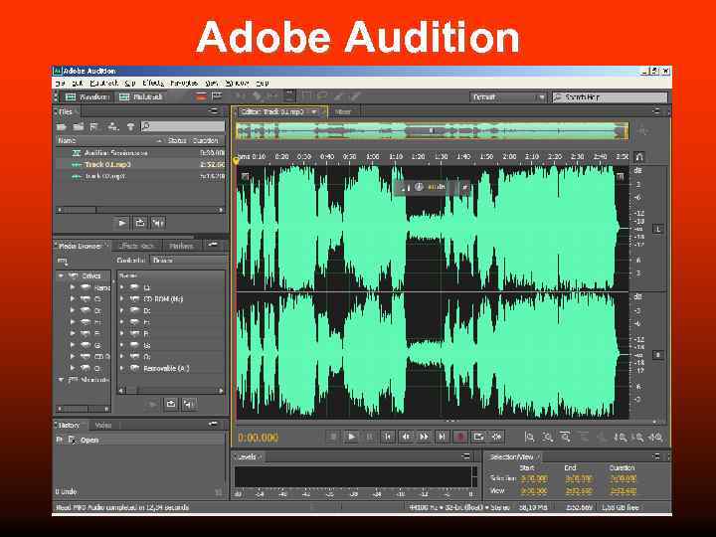This screenshot has width=716, height=537.
Task: Select Audition Session file row
Action: [x=140, y=152]
